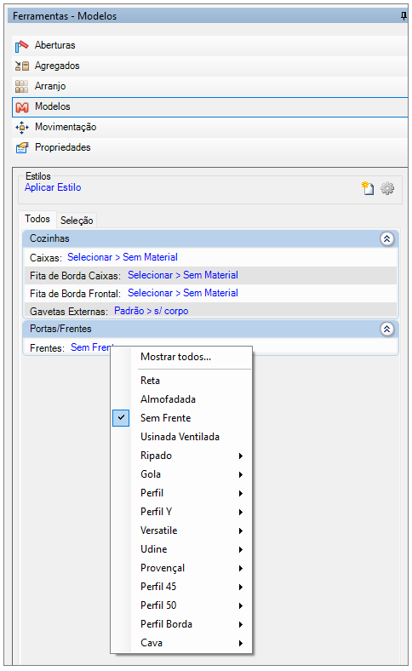Open the Aberturas tool icon

point(21,46)
